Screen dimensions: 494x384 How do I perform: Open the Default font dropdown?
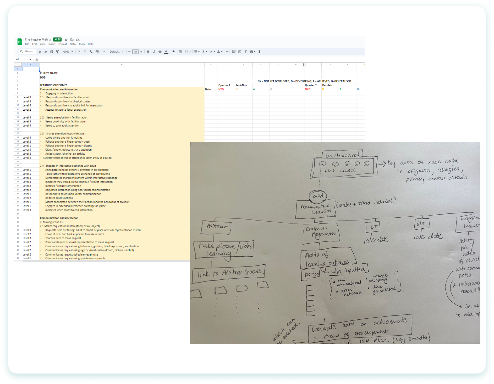coord(117,52)
